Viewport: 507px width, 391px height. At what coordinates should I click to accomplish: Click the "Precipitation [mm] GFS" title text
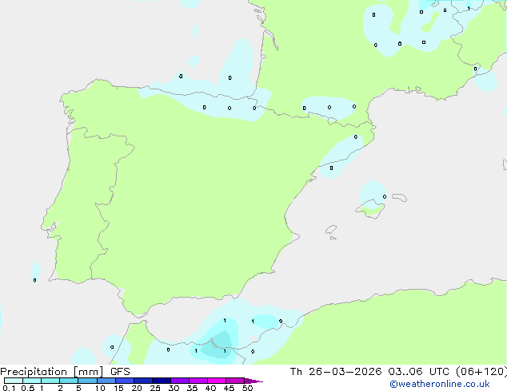click(x=65, y=372)
